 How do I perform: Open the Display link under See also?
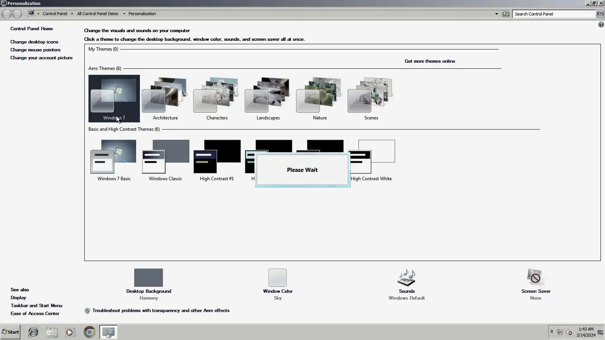[x=19, y=298]
